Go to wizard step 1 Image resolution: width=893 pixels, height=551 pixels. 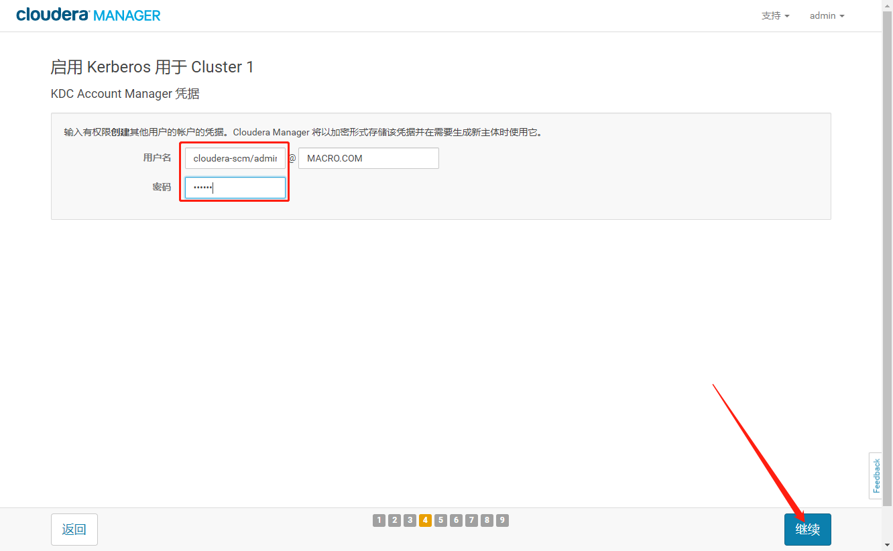click(379, 520)
